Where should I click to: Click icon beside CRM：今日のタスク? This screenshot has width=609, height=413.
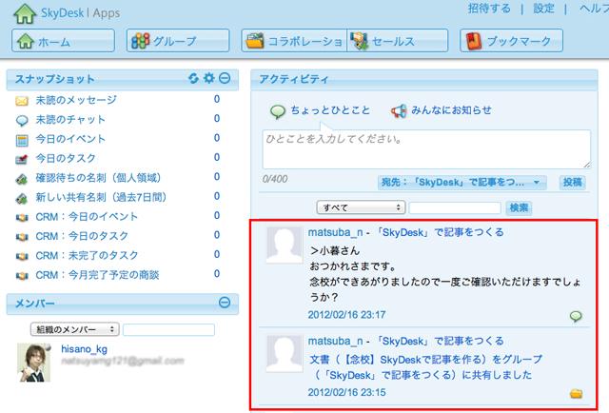22,237
